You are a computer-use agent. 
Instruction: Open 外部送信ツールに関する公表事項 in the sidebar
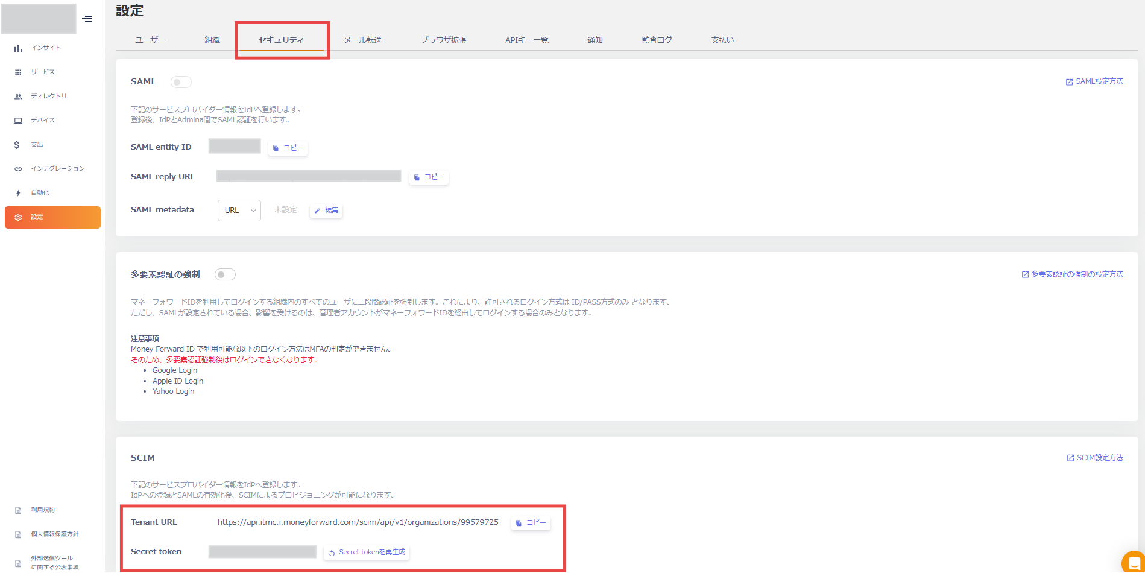(55, 563)
